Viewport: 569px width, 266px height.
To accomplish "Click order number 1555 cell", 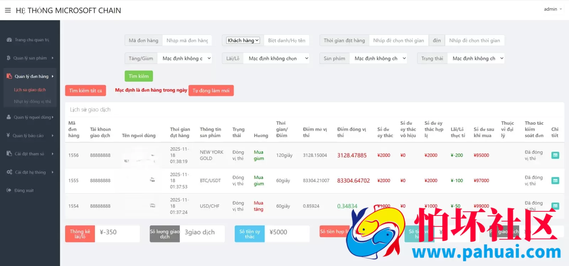I will click(74, 180).
